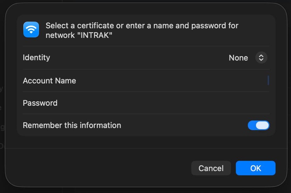Click the "Identity" row label

(36, 58)
